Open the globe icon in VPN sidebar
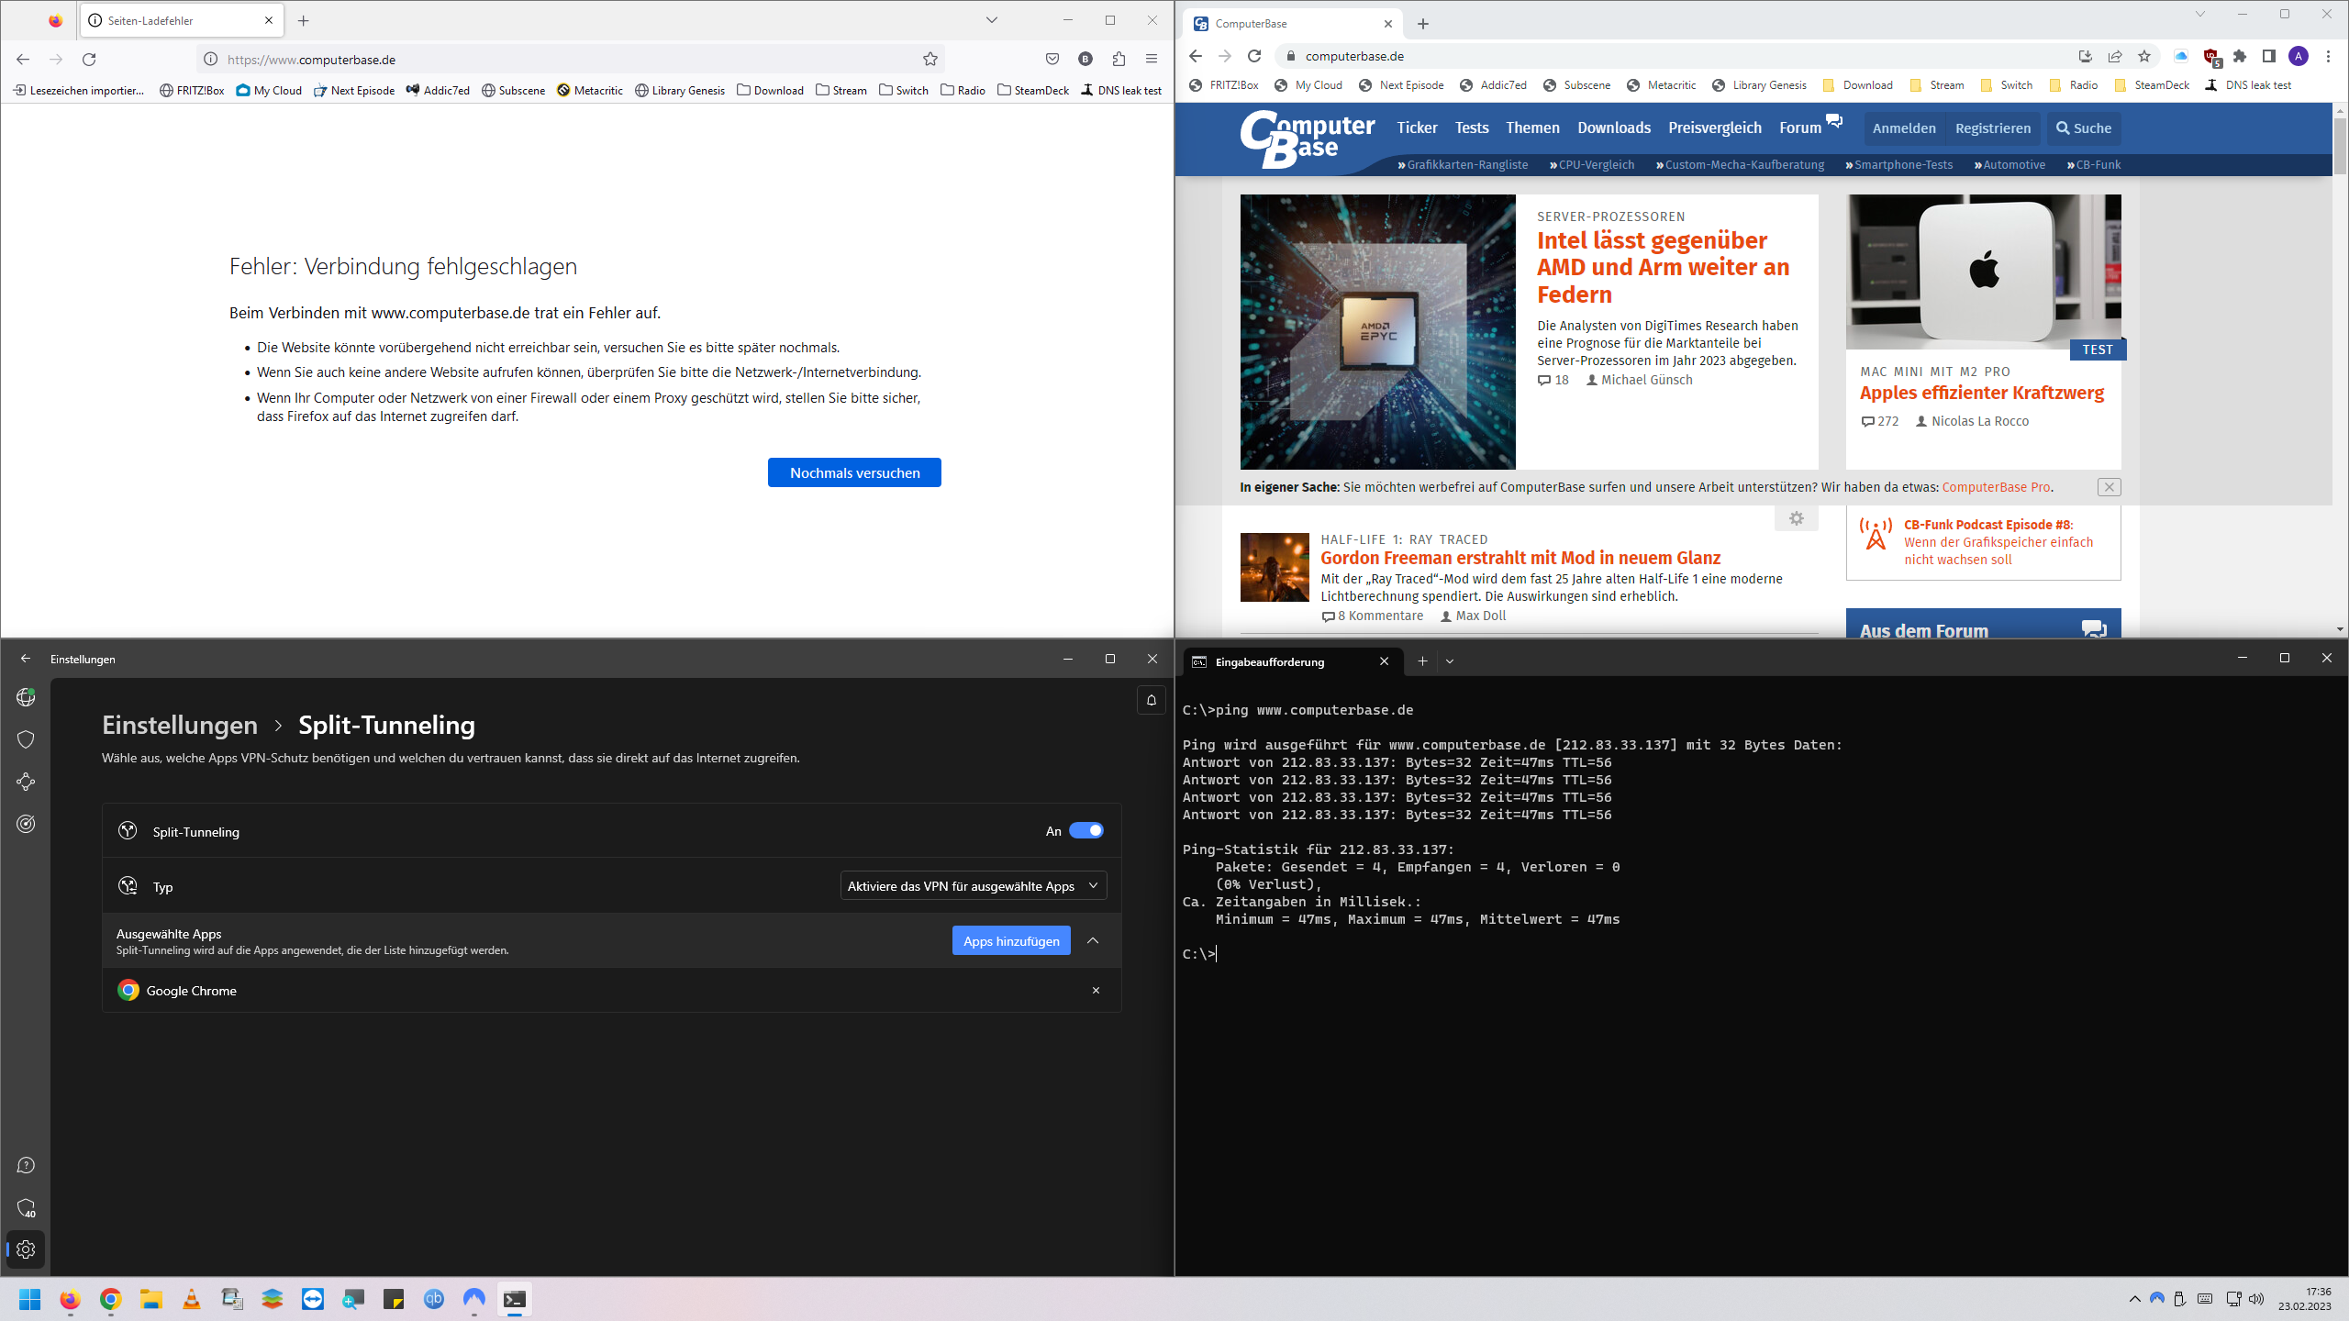Screen dimensions: 2349x1321 [26, 697]
